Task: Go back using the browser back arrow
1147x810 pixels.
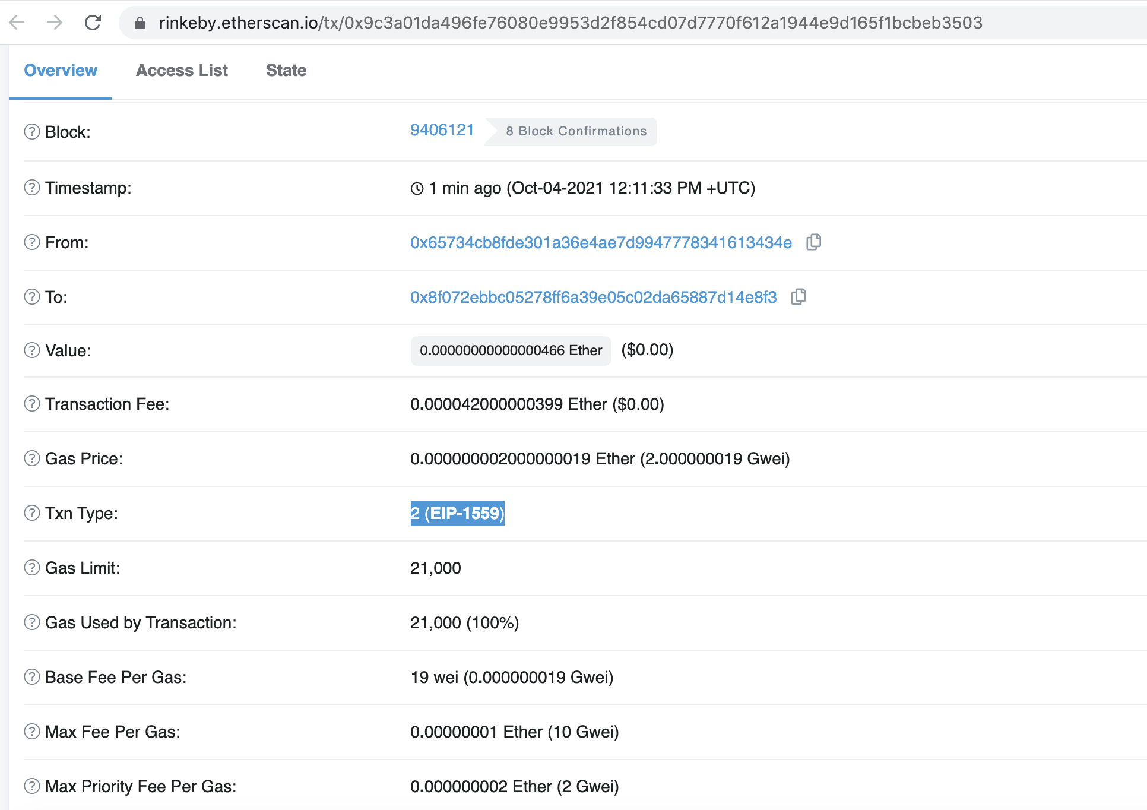Action: pos(17,23)
